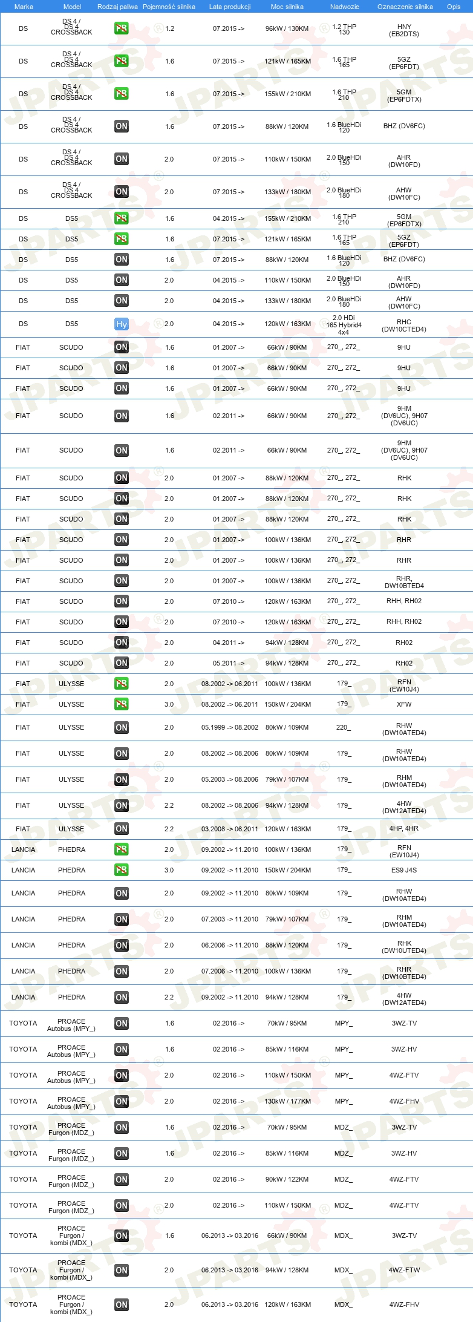Click the Model column header
The height and width of the screenshot is (1322, 473).
point(72,7)
